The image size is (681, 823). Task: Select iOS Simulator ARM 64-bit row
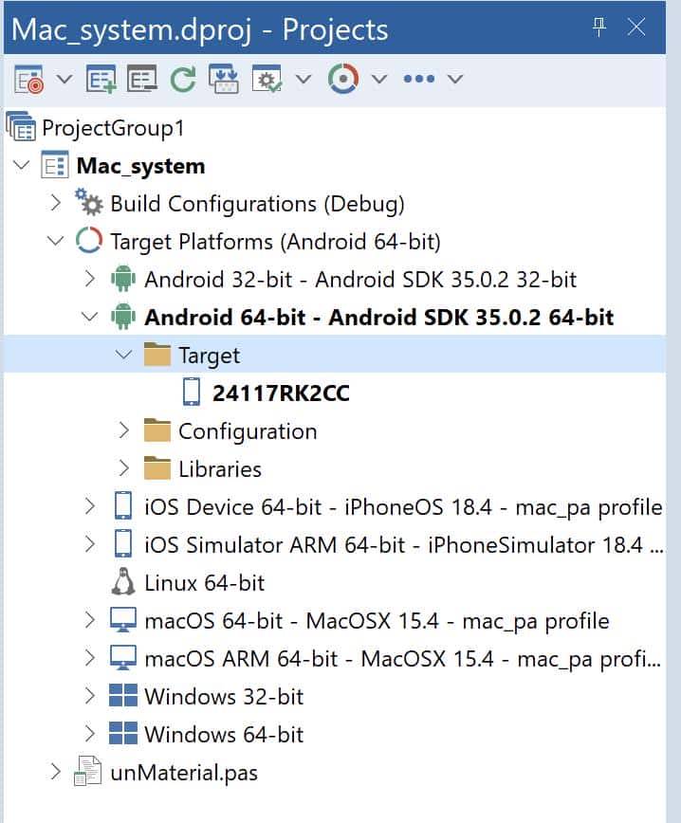coord(403,545)
